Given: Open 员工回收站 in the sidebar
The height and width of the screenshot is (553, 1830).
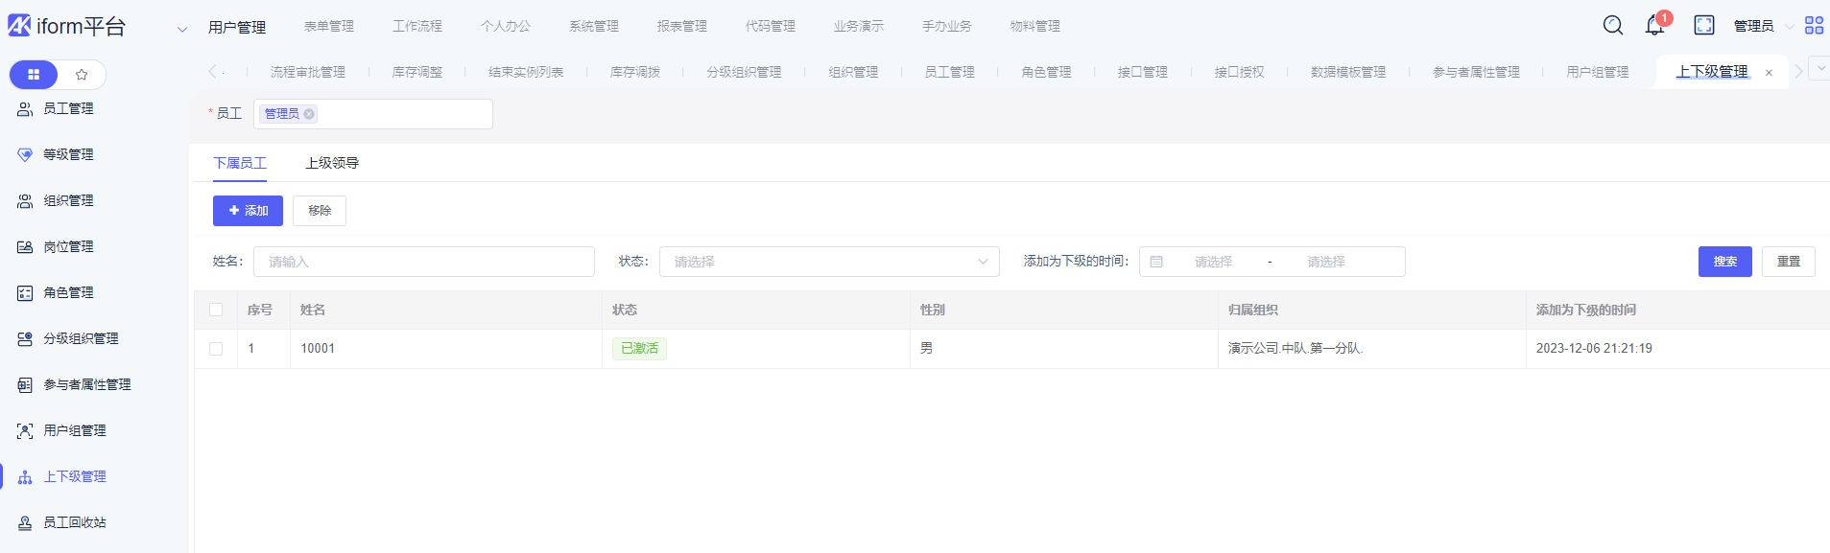Looking at the screenshot, I should click(75, 522).
